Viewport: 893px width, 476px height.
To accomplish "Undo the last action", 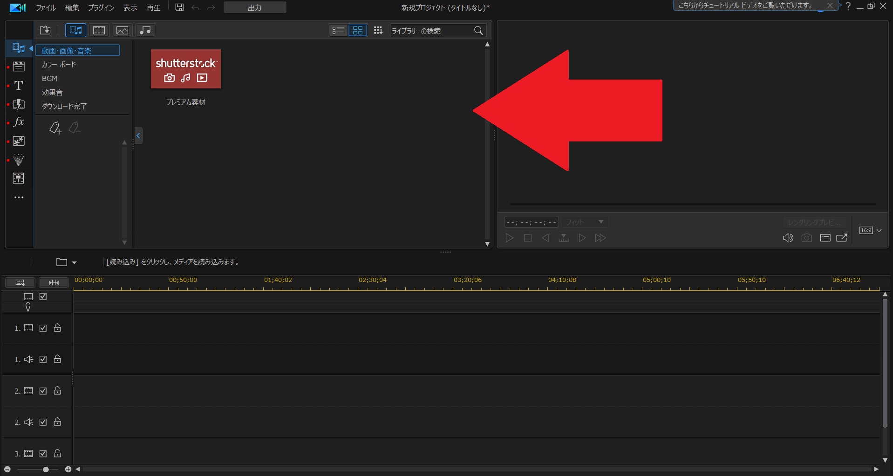I will point(195,7).
